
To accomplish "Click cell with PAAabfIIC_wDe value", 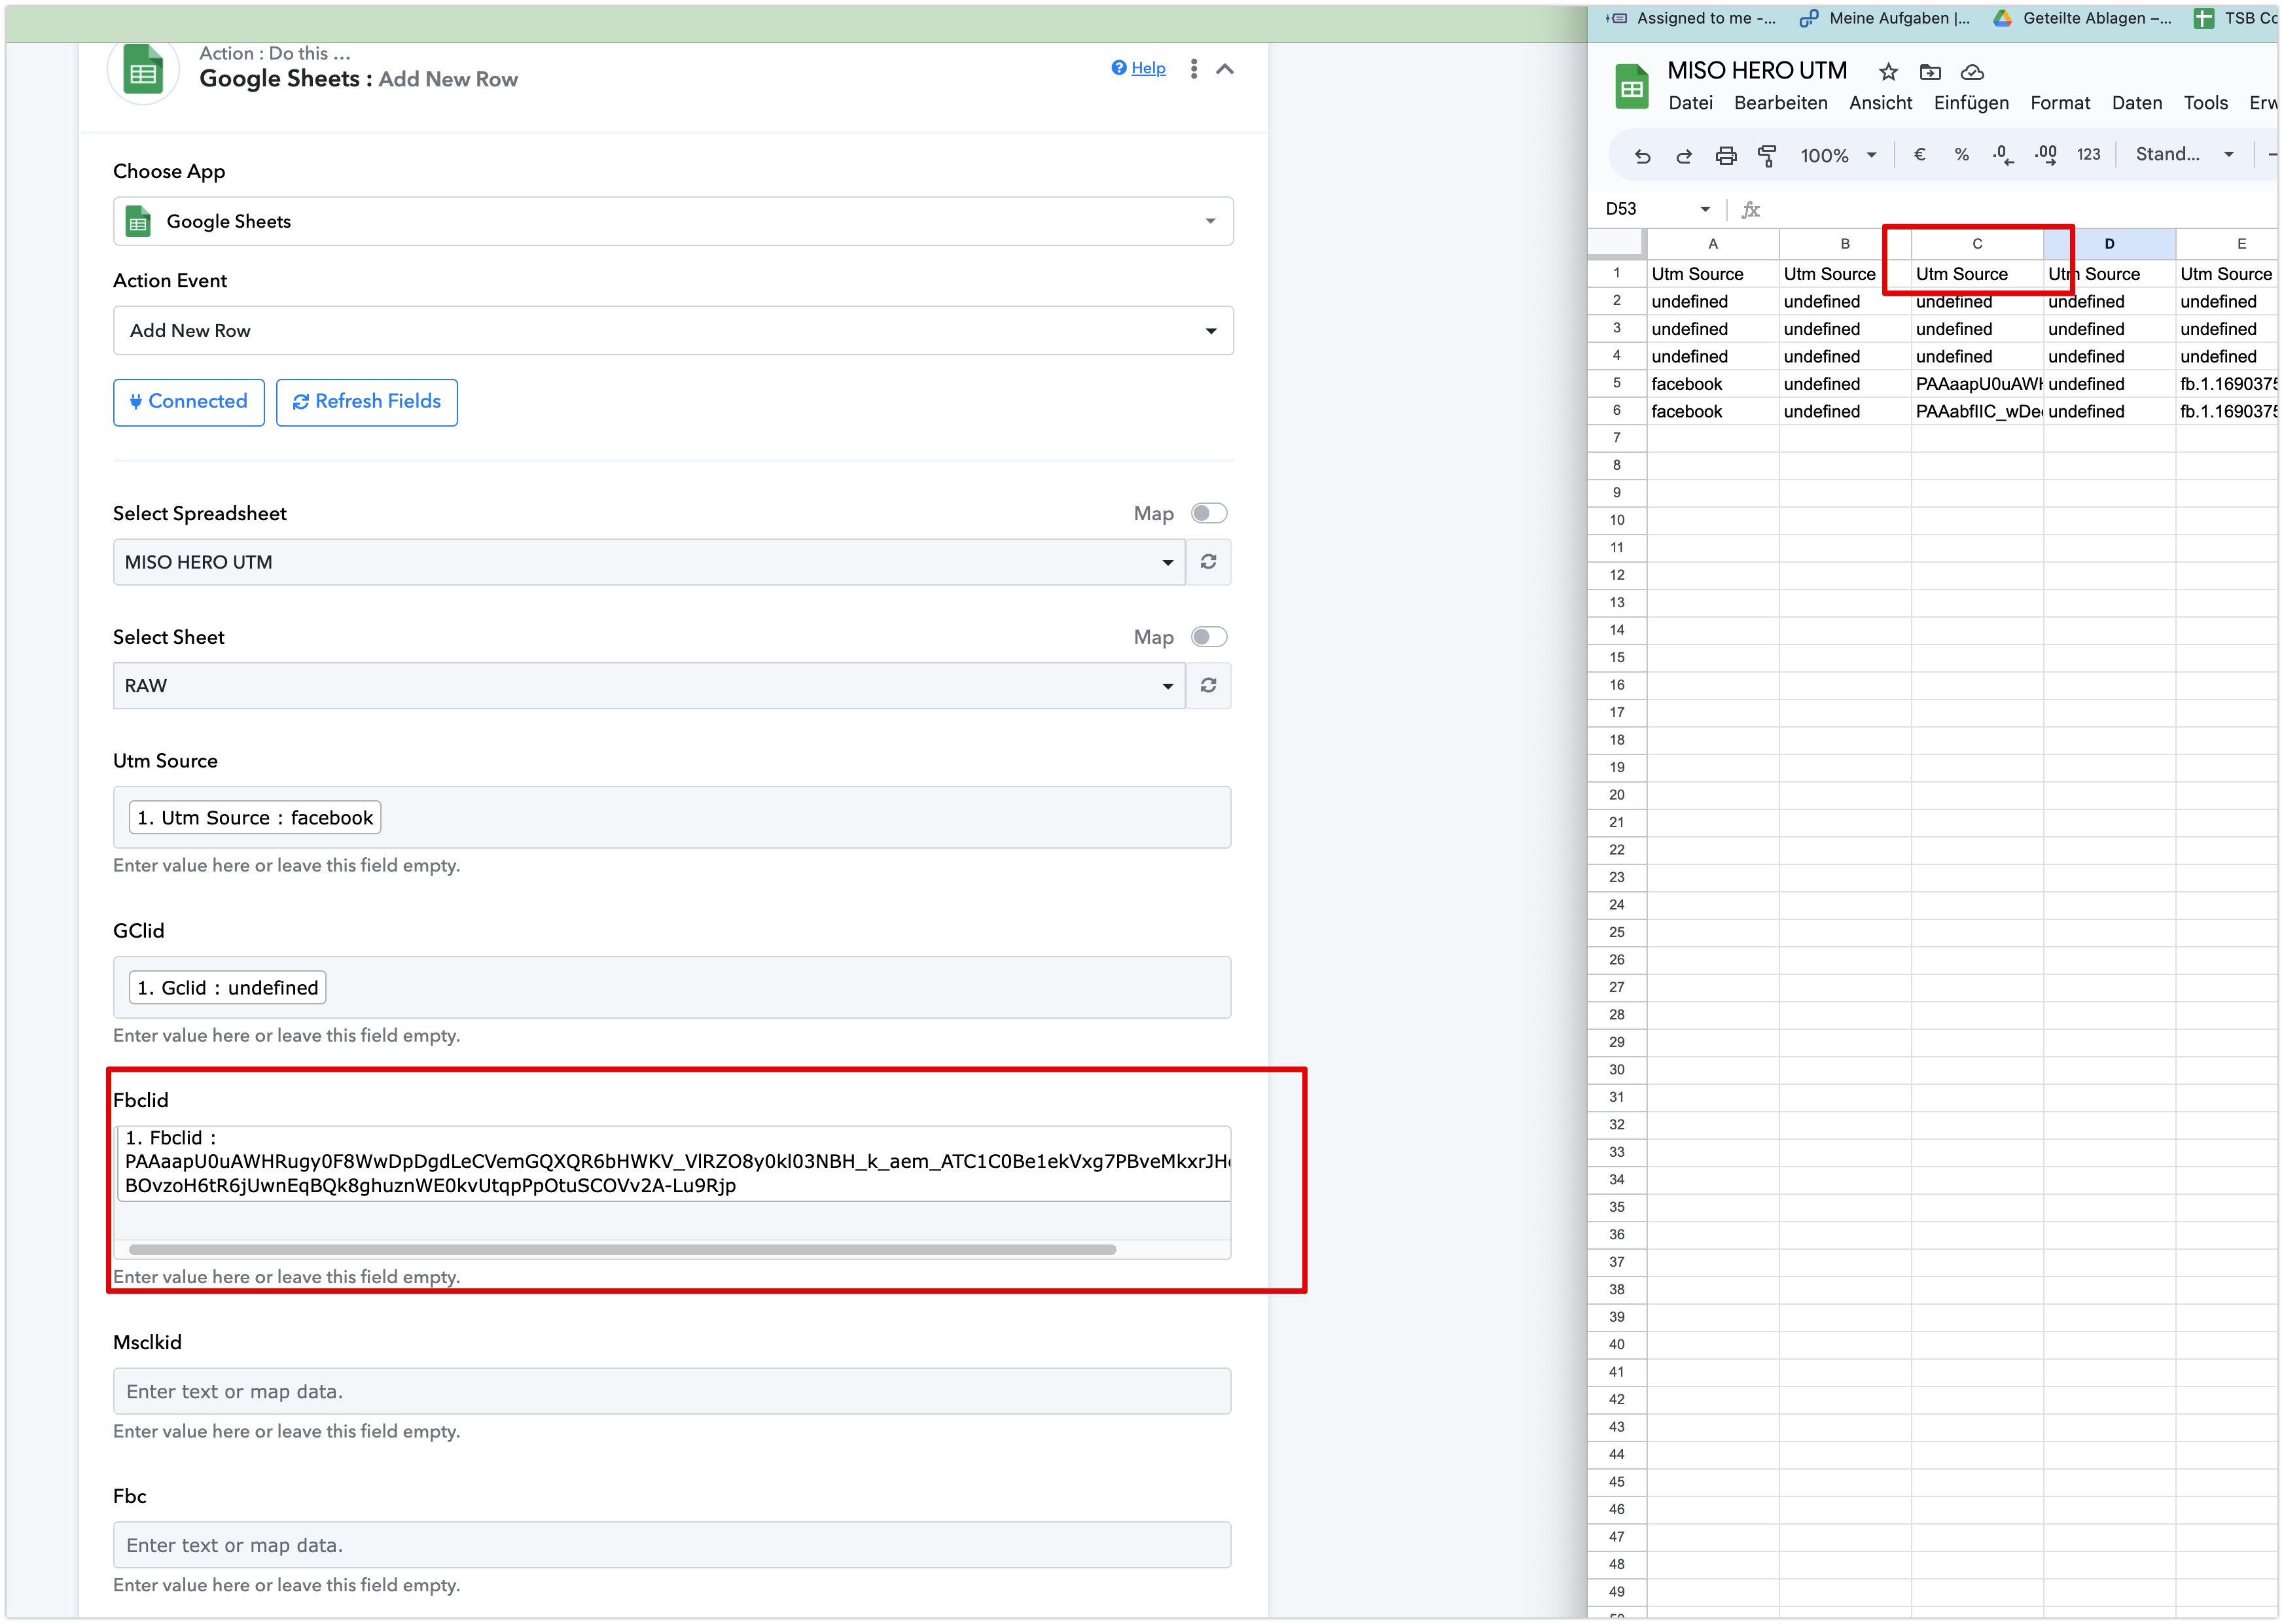I will (1977, 411).
